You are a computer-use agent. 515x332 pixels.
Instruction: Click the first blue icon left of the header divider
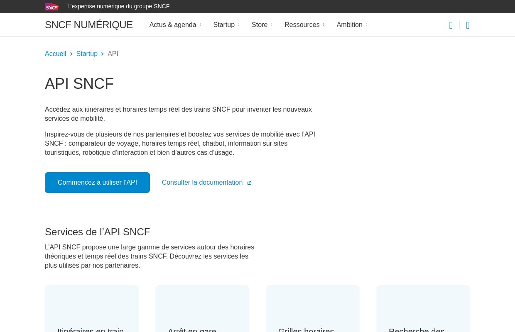pyautogui.click(x=451, y=25)
